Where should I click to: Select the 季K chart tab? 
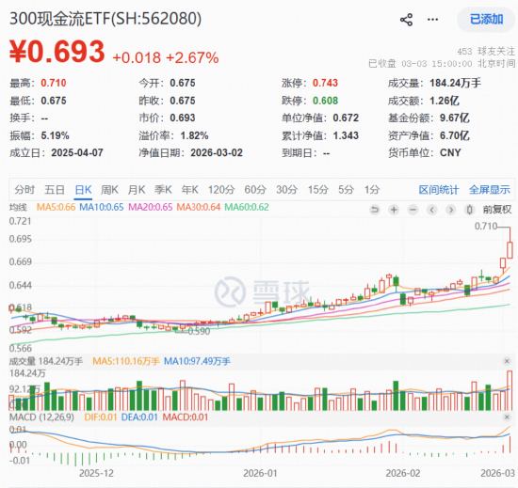(x=163, y=190)
